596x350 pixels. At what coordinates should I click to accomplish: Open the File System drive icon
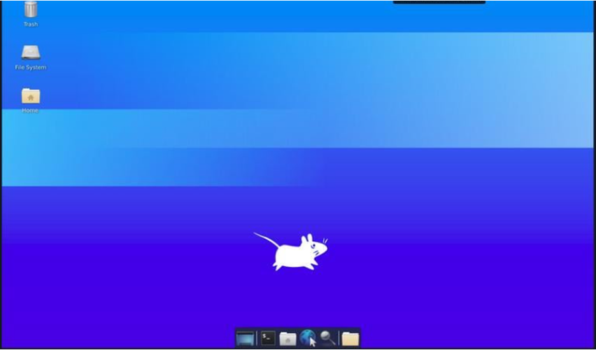coord(31,52)
